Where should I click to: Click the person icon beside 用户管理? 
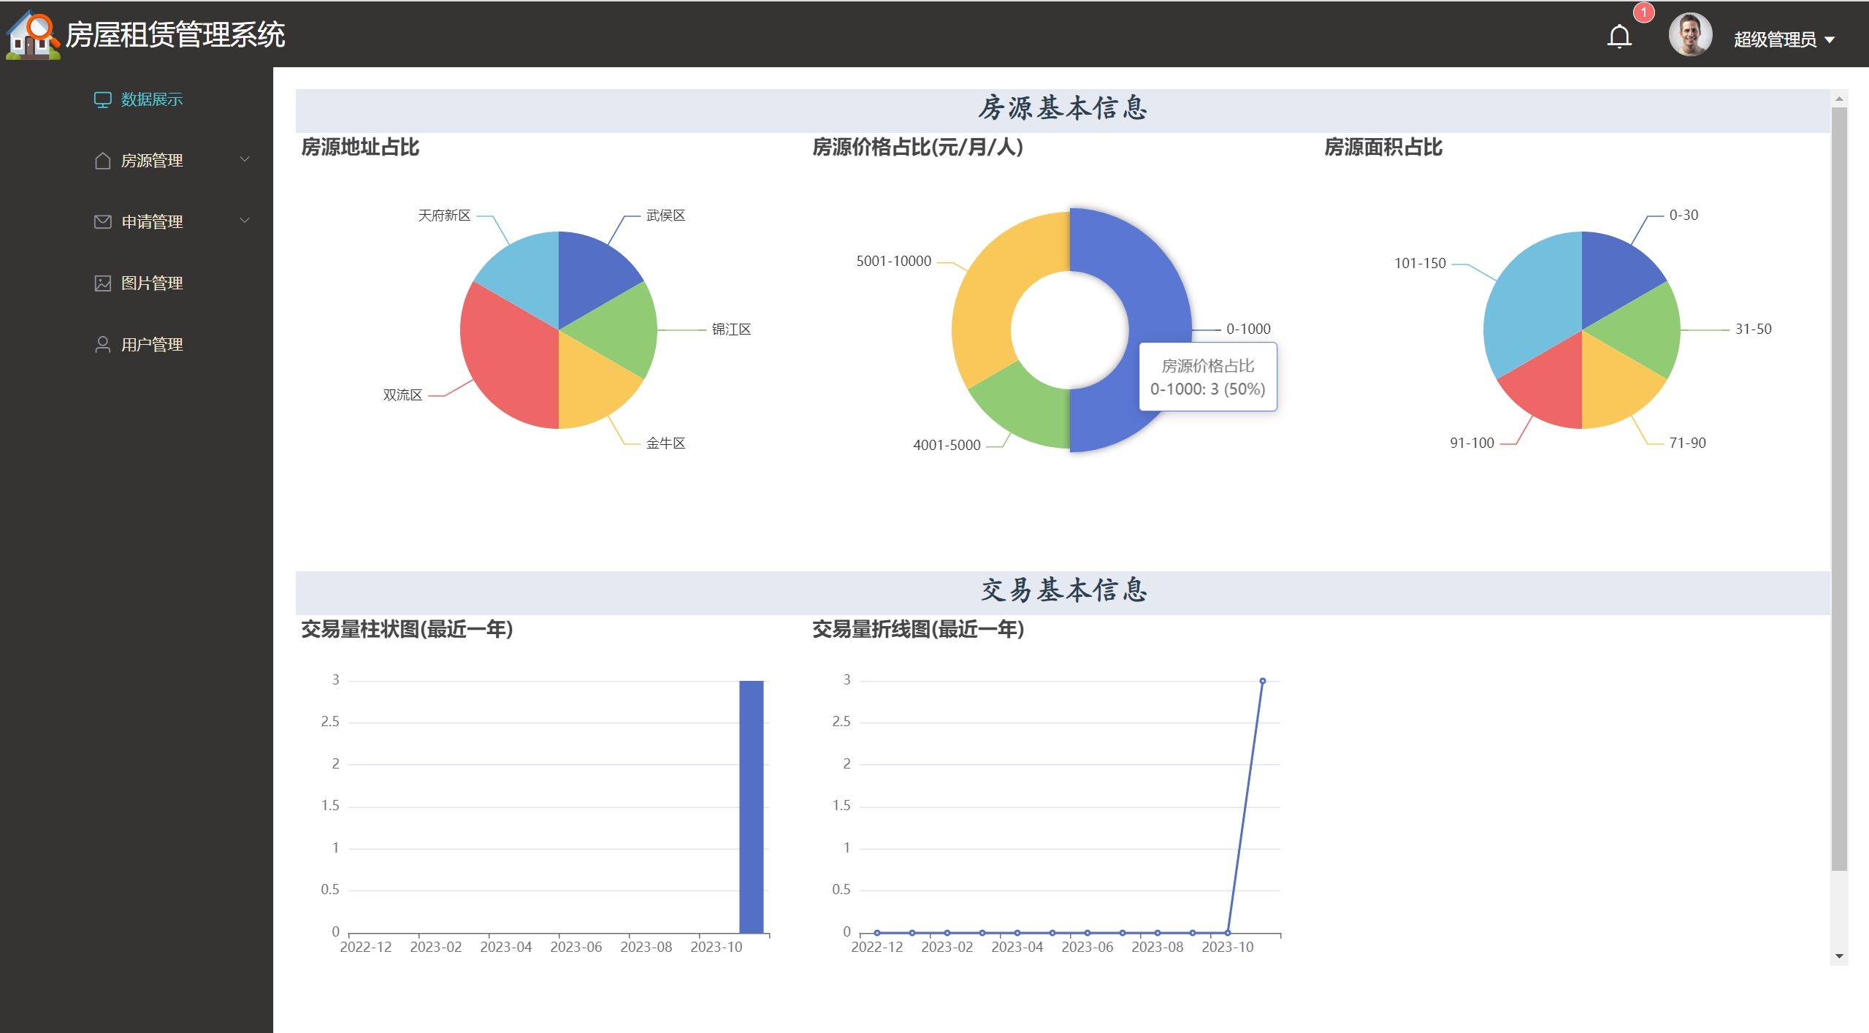tap(102, 345)
